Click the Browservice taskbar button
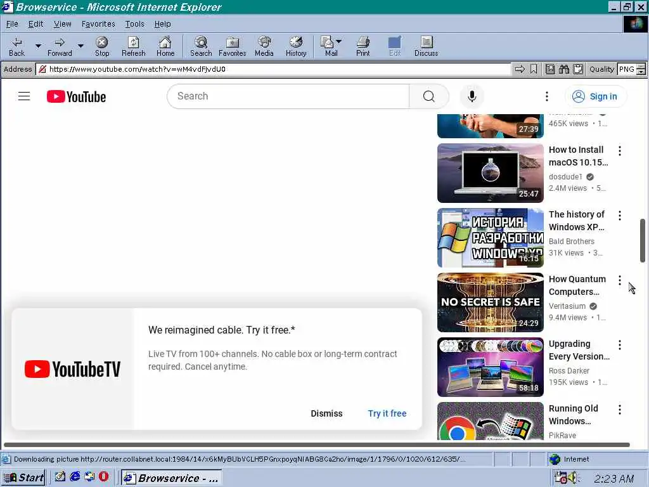 pyautogui.click(x=171, y=478)
